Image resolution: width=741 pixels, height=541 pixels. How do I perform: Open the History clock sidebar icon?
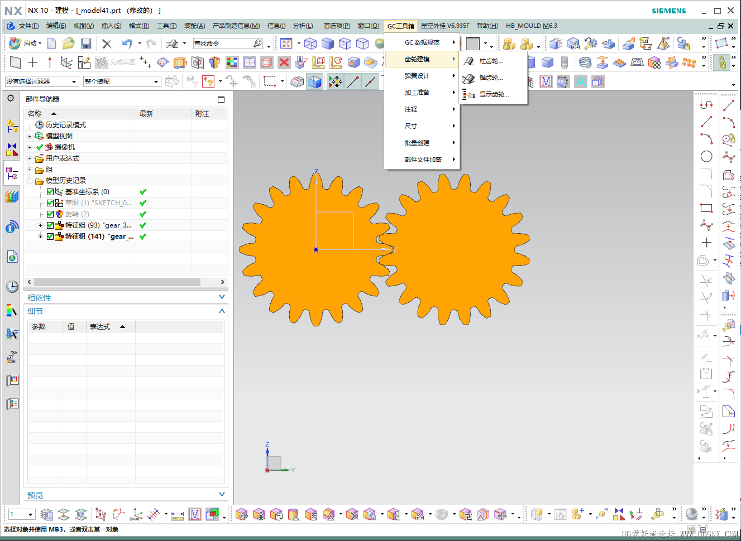coord(12,287)
